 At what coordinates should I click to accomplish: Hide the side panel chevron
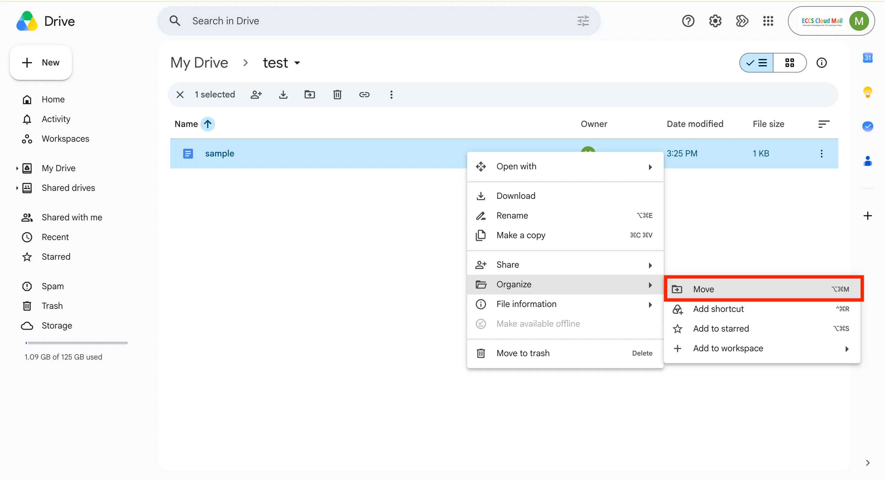[x=867, y=462]
